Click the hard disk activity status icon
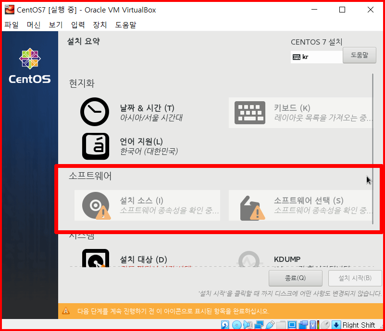 point(225,325)
